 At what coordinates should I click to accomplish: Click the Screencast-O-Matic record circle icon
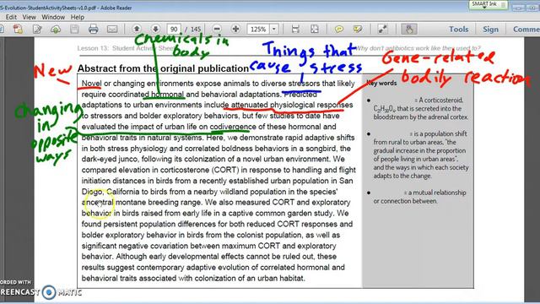click(49, 292)
